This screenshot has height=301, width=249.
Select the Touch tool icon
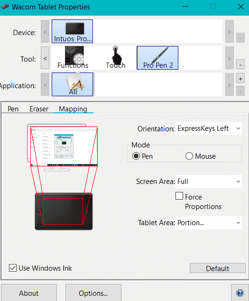pos(115,57)
